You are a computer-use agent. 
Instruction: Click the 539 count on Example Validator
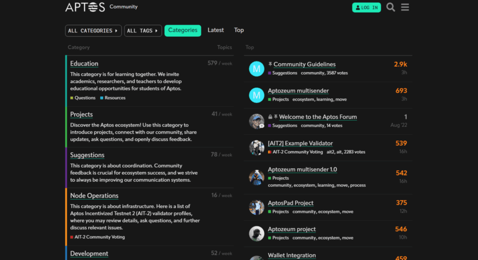(x=401, y=143)
